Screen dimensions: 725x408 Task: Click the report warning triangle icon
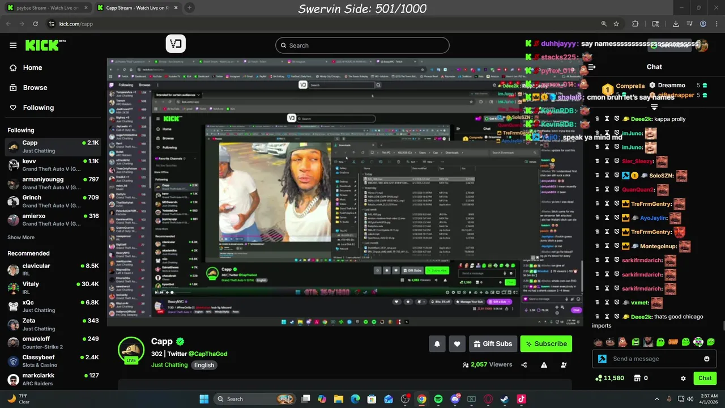(544, 365)
